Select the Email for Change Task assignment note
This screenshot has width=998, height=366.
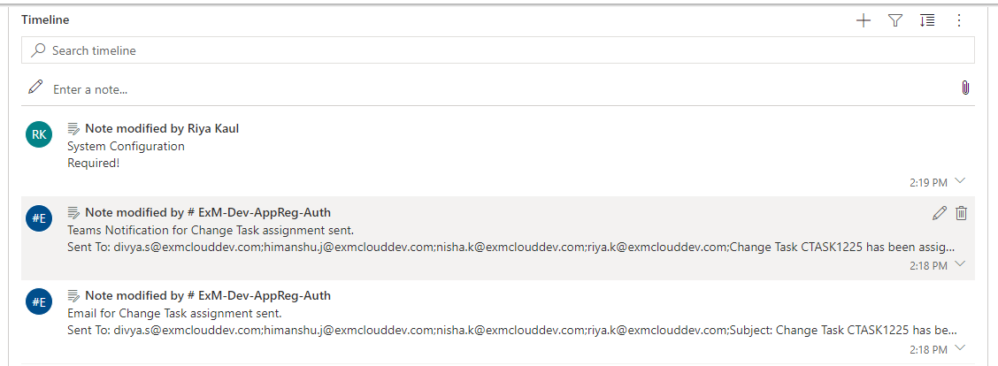click(x=498, y=322)
